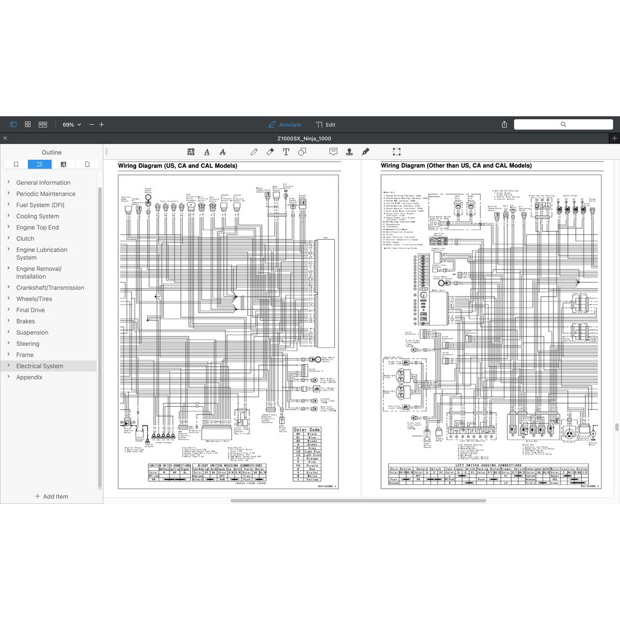Click the share icon
This screenshot has width=620, height=620.
click(x=504, y=125)
